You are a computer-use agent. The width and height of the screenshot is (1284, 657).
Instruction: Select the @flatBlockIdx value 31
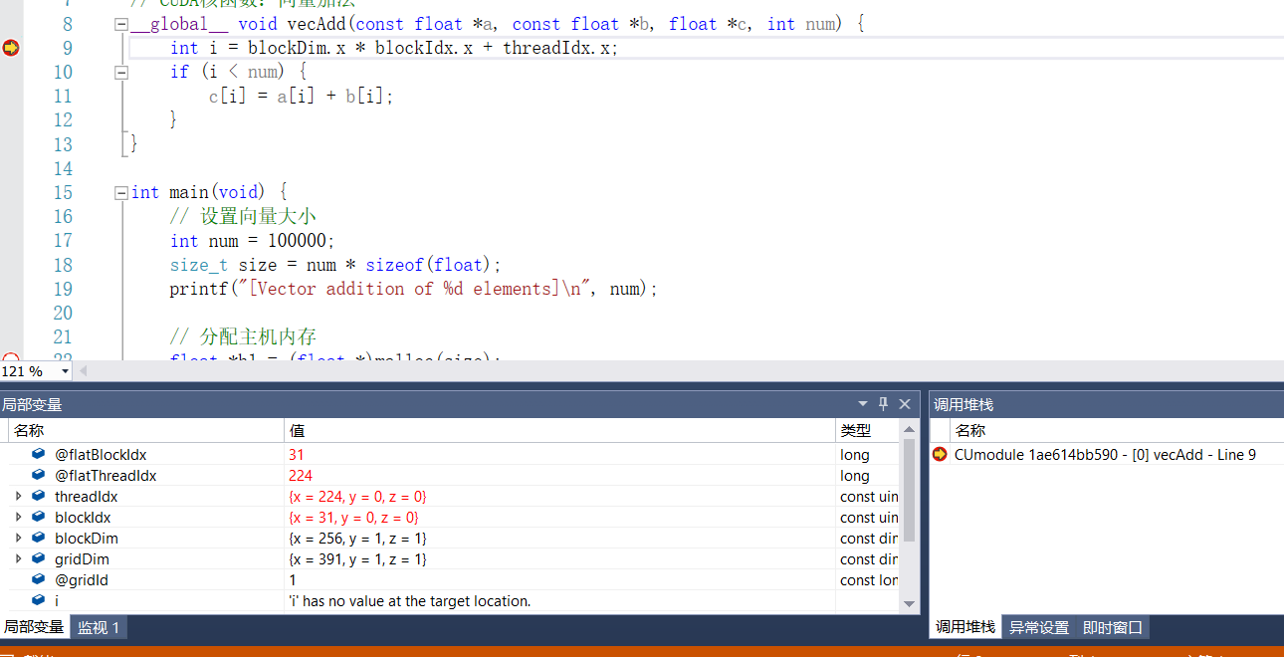(x=297, y=454)
